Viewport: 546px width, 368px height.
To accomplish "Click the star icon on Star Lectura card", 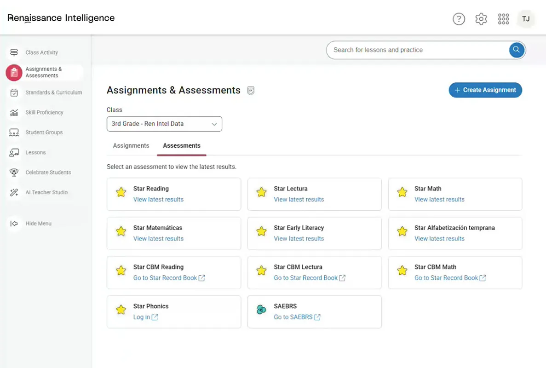I will coord(261,192).
